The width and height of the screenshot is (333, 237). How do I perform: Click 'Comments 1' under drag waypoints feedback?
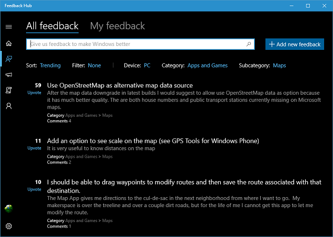pos(59,226)
